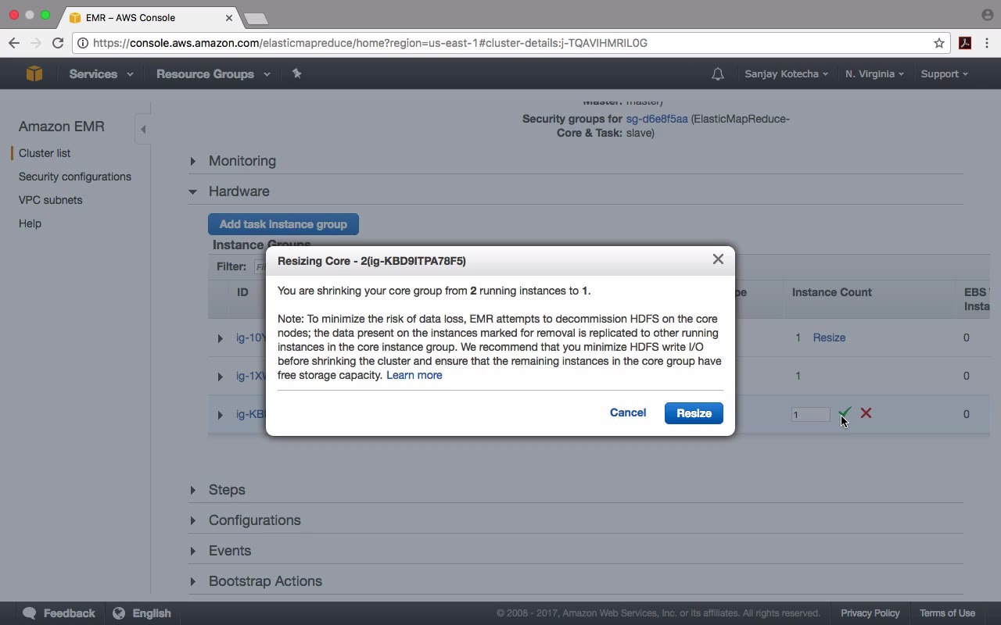Open the N. Virginia region dropdown
The image size is (1001, 625).
point(874,73)
